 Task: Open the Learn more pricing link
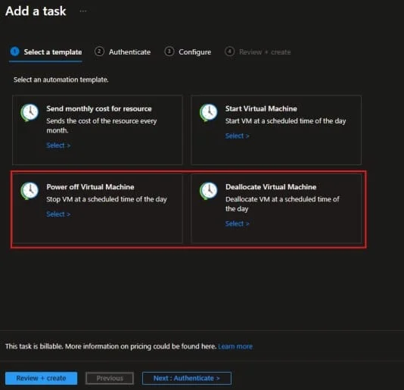[235, 346]
